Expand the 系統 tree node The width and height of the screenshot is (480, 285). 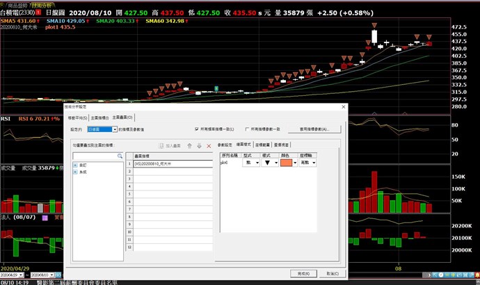point(75,172)
